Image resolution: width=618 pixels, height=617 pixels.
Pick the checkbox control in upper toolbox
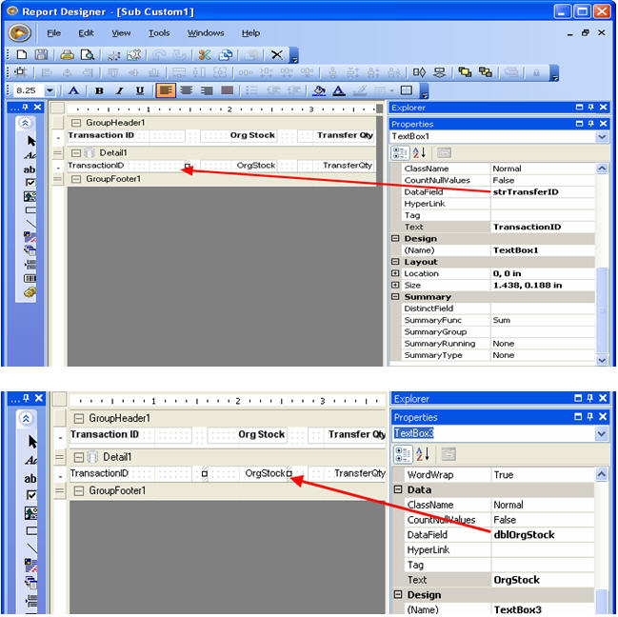[30, 183]
